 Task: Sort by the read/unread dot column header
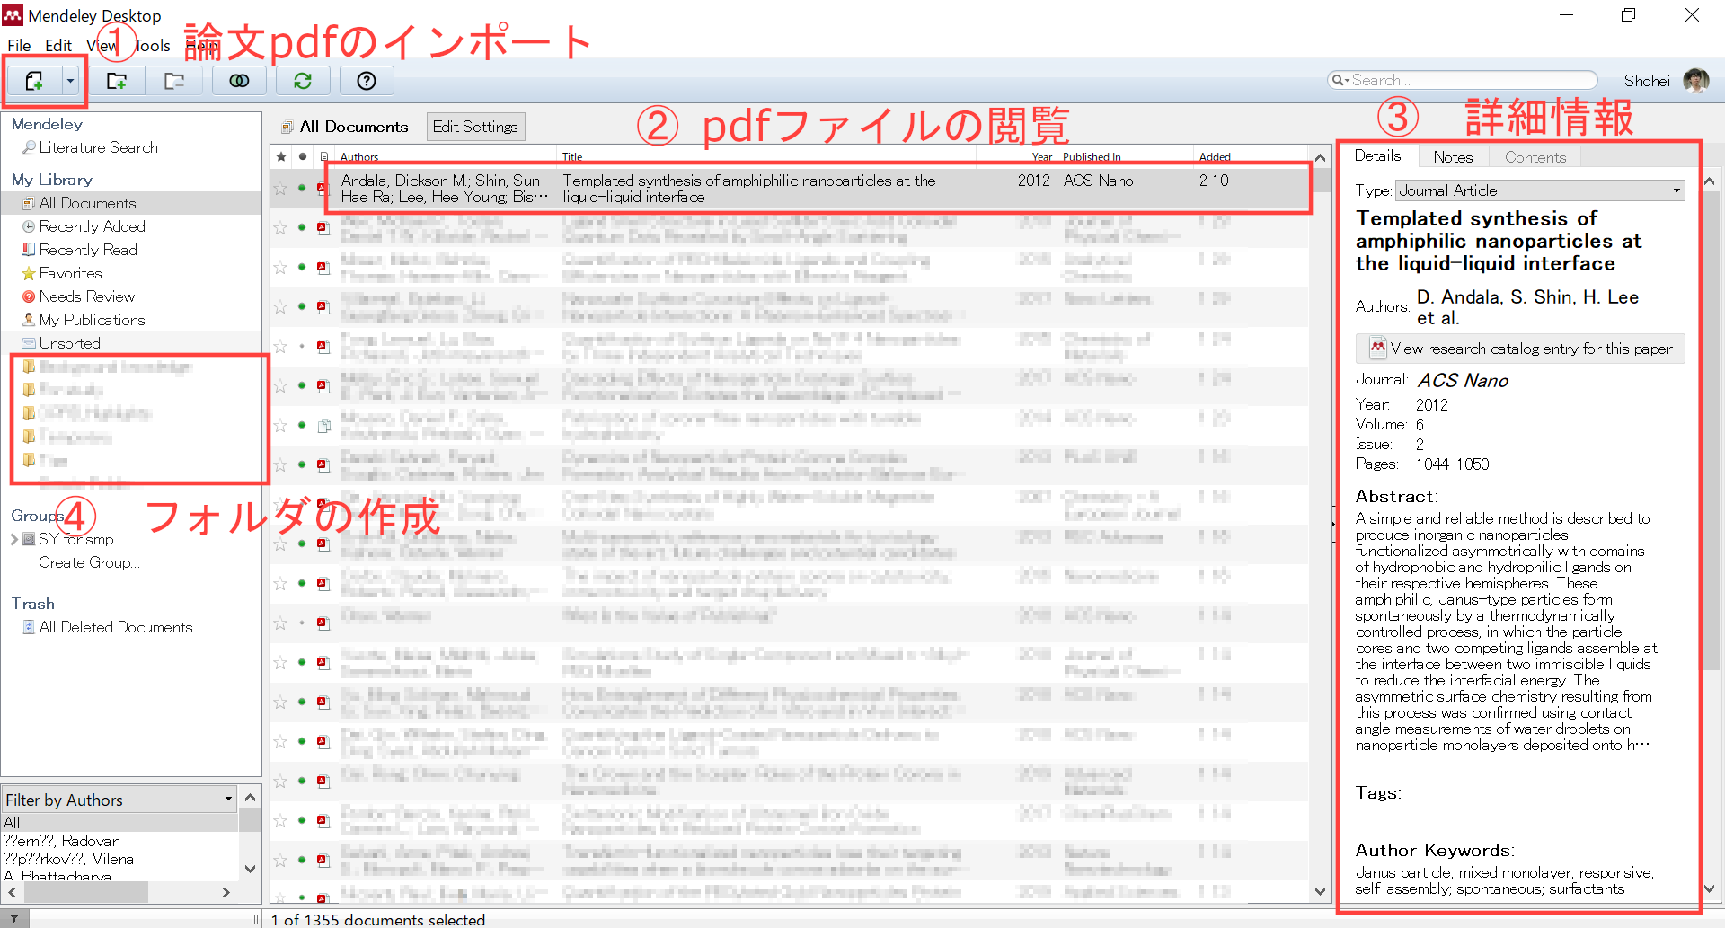pos(303,156)
